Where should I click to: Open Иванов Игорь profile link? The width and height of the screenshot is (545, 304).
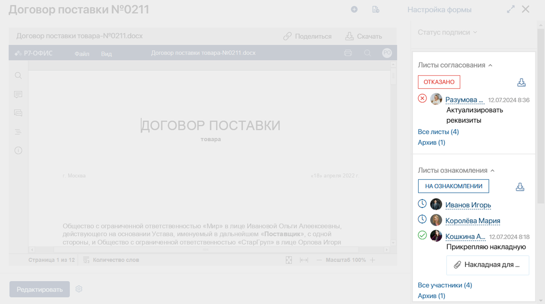coord(468,205)
